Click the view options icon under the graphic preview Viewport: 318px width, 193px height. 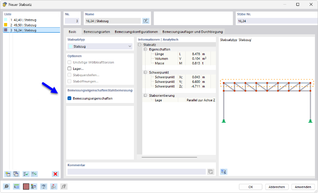tap(224, 172)
